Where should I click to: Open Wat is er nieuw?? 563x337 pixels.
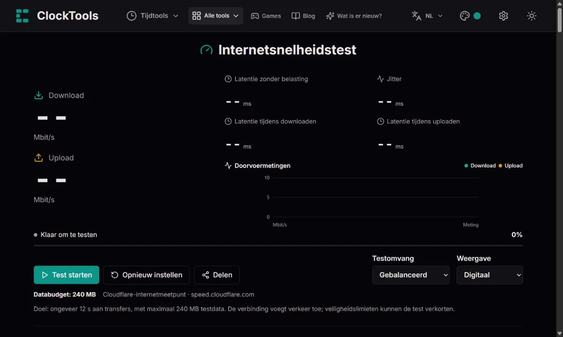tap(354, 15)
